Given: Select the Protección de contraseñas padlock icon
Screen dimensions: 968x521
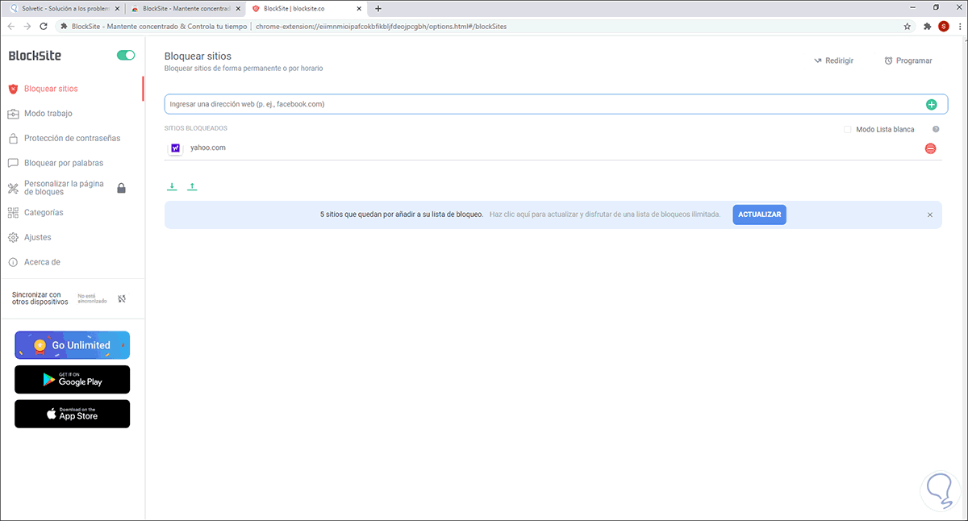Looking at the screenshot, I should tap(13, 138).
